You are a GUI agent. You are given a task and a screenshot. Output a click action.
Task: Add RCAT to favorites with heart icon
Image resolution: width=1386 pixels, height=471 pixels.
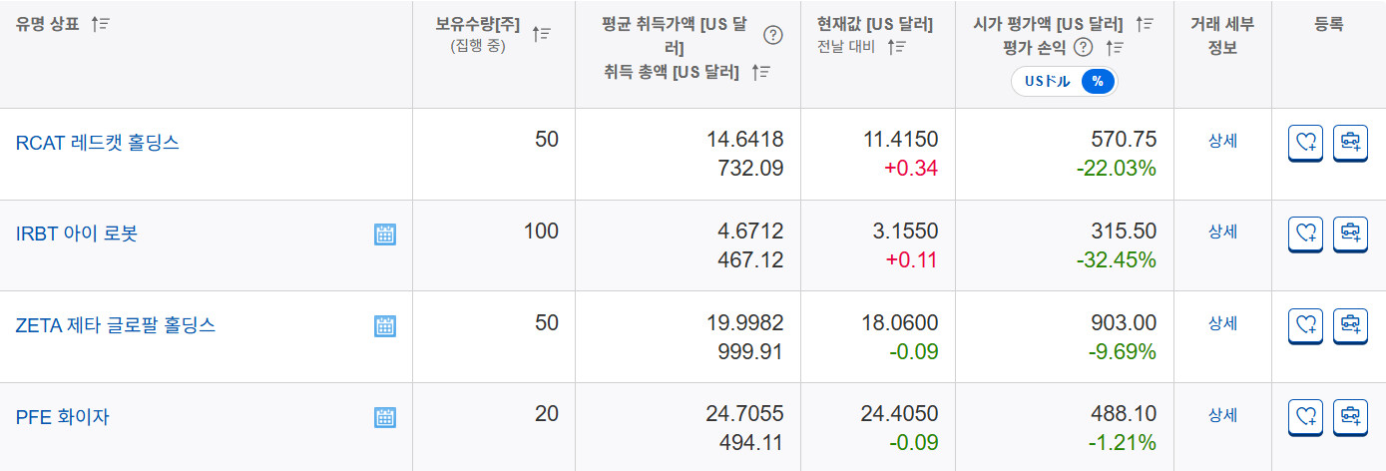1305,143
